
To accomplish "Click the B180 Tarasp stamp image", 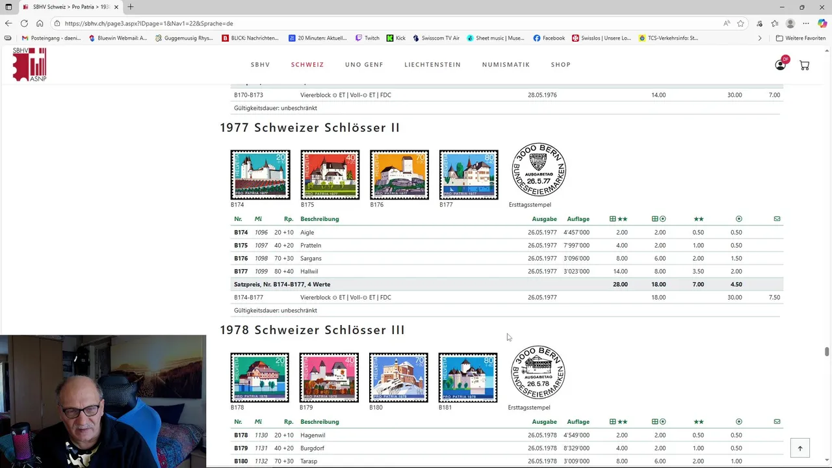I will point(398,377).
